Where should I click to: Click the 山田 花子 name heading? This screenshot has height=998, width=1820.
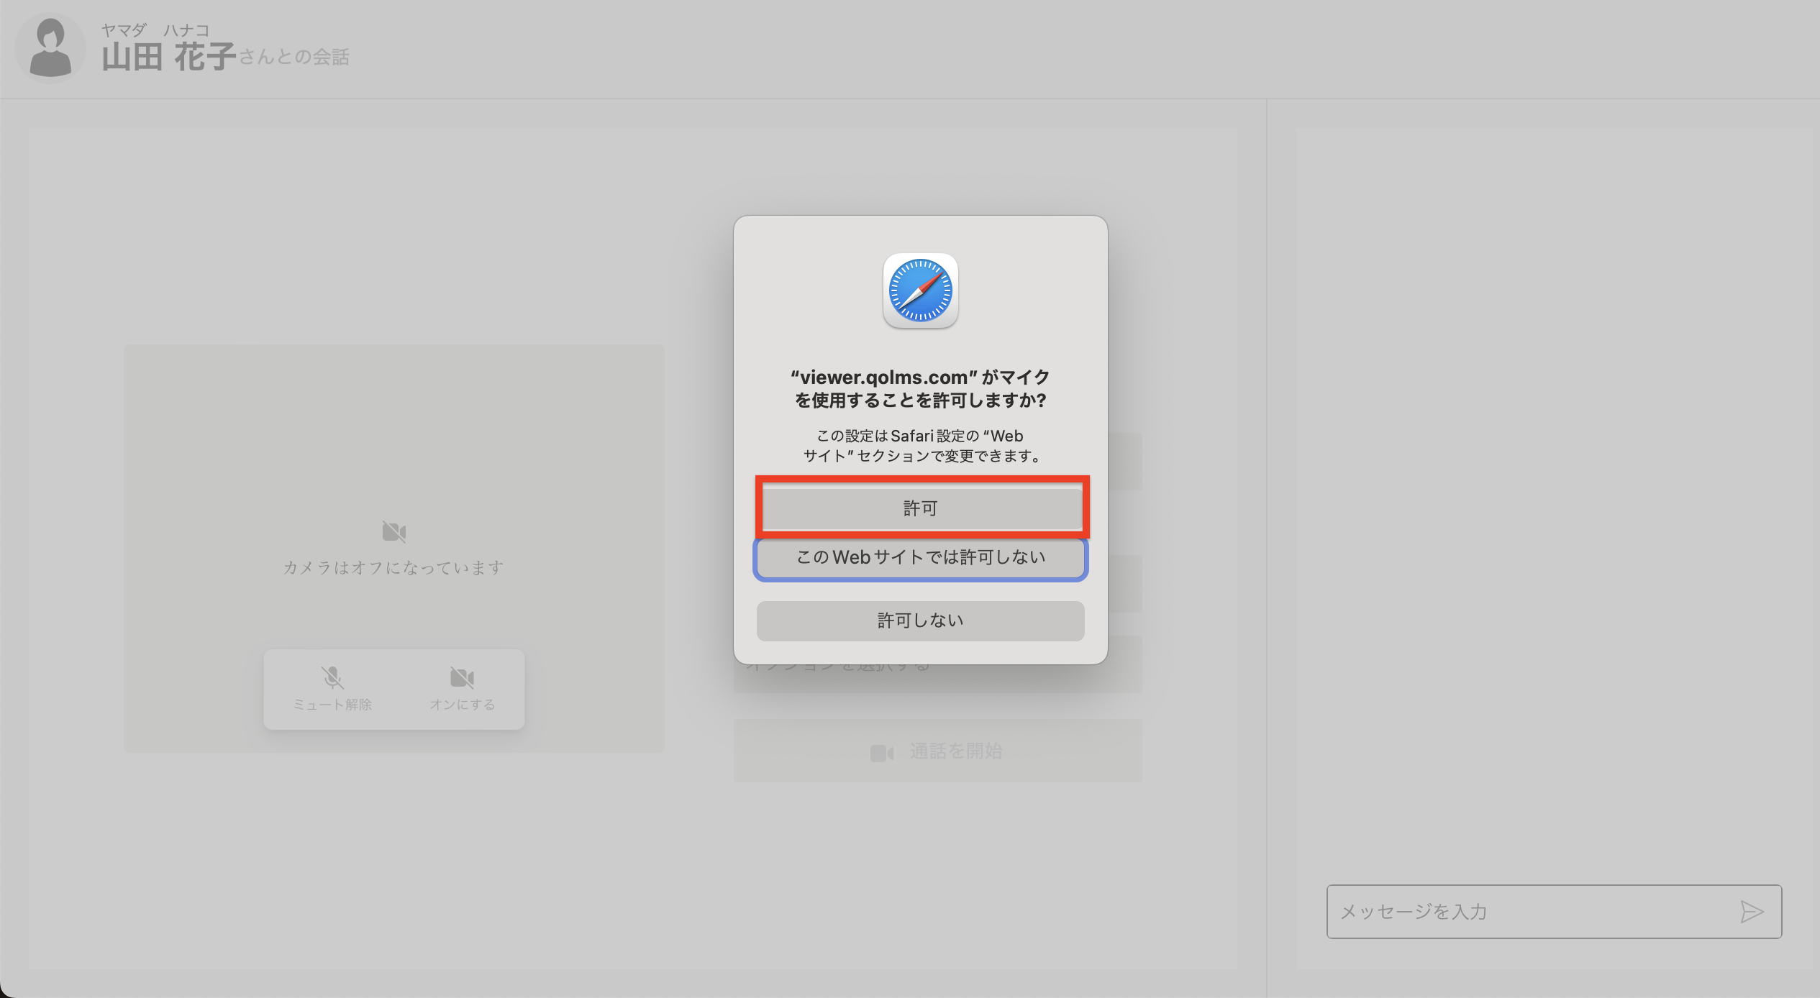pyautogui.click(x=169, y=57)
